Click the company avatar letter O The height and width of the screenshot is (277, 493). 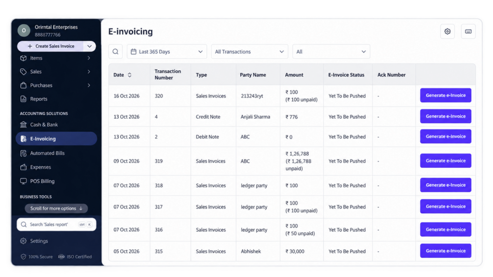(x=24, y=30)
